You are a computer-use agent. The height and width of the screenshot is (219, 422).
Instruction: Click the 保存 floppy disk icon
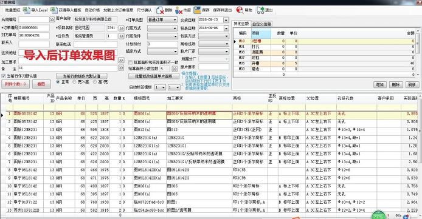197,10
